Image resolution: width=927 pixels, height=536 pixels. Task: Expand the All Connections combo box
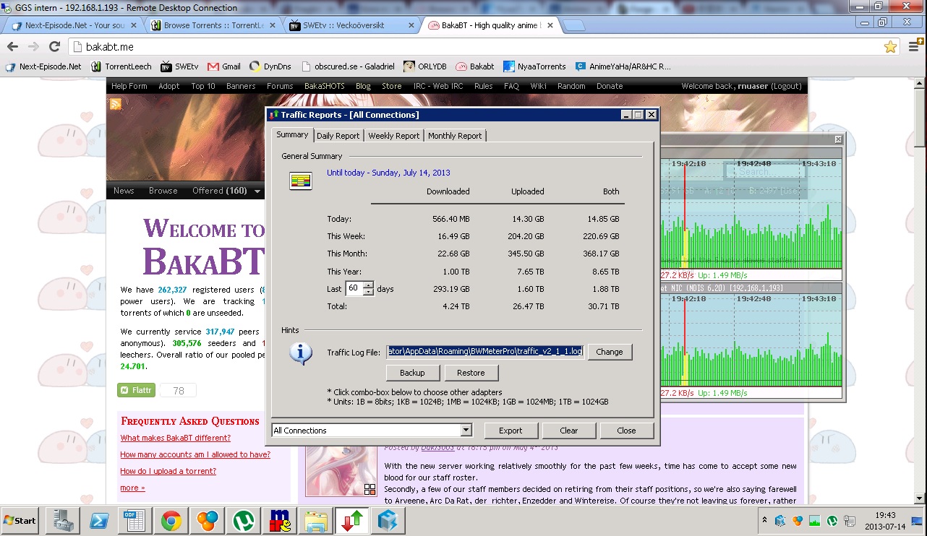tap(466, 431)
